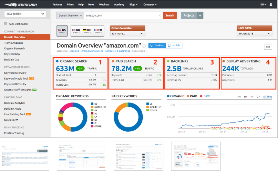Expand Show details for categories
Viewport: 278px width, 173px height.
(139, 51)
